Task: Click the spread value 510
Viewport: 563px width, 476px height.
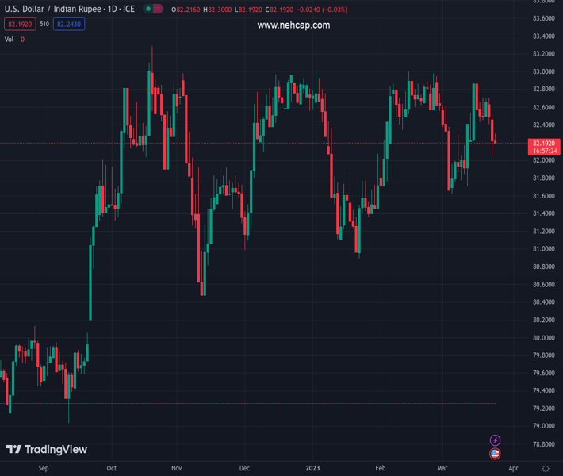Action: pos(44,25)
